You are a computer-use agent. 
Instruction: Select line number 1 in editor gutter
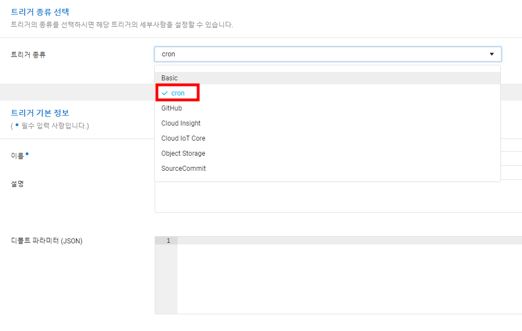pos(168,241)
